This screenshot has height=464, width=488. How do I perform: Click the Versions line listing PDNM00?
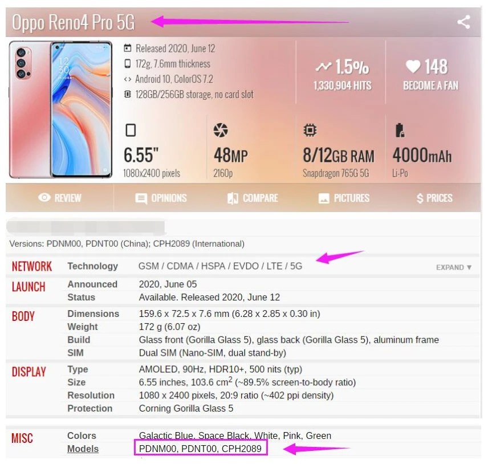pyautogui.click(x=127, y=243)
